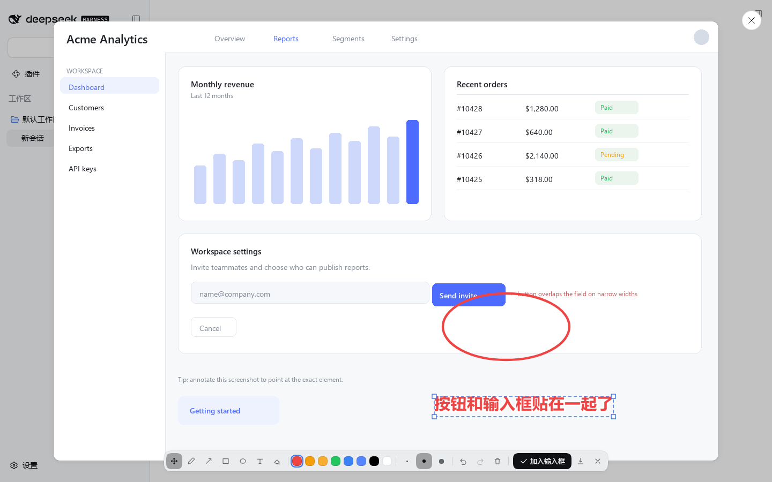This screenshot has height=482, width=772.
Task: Select the text annotation tool
Action: point(260,461)
